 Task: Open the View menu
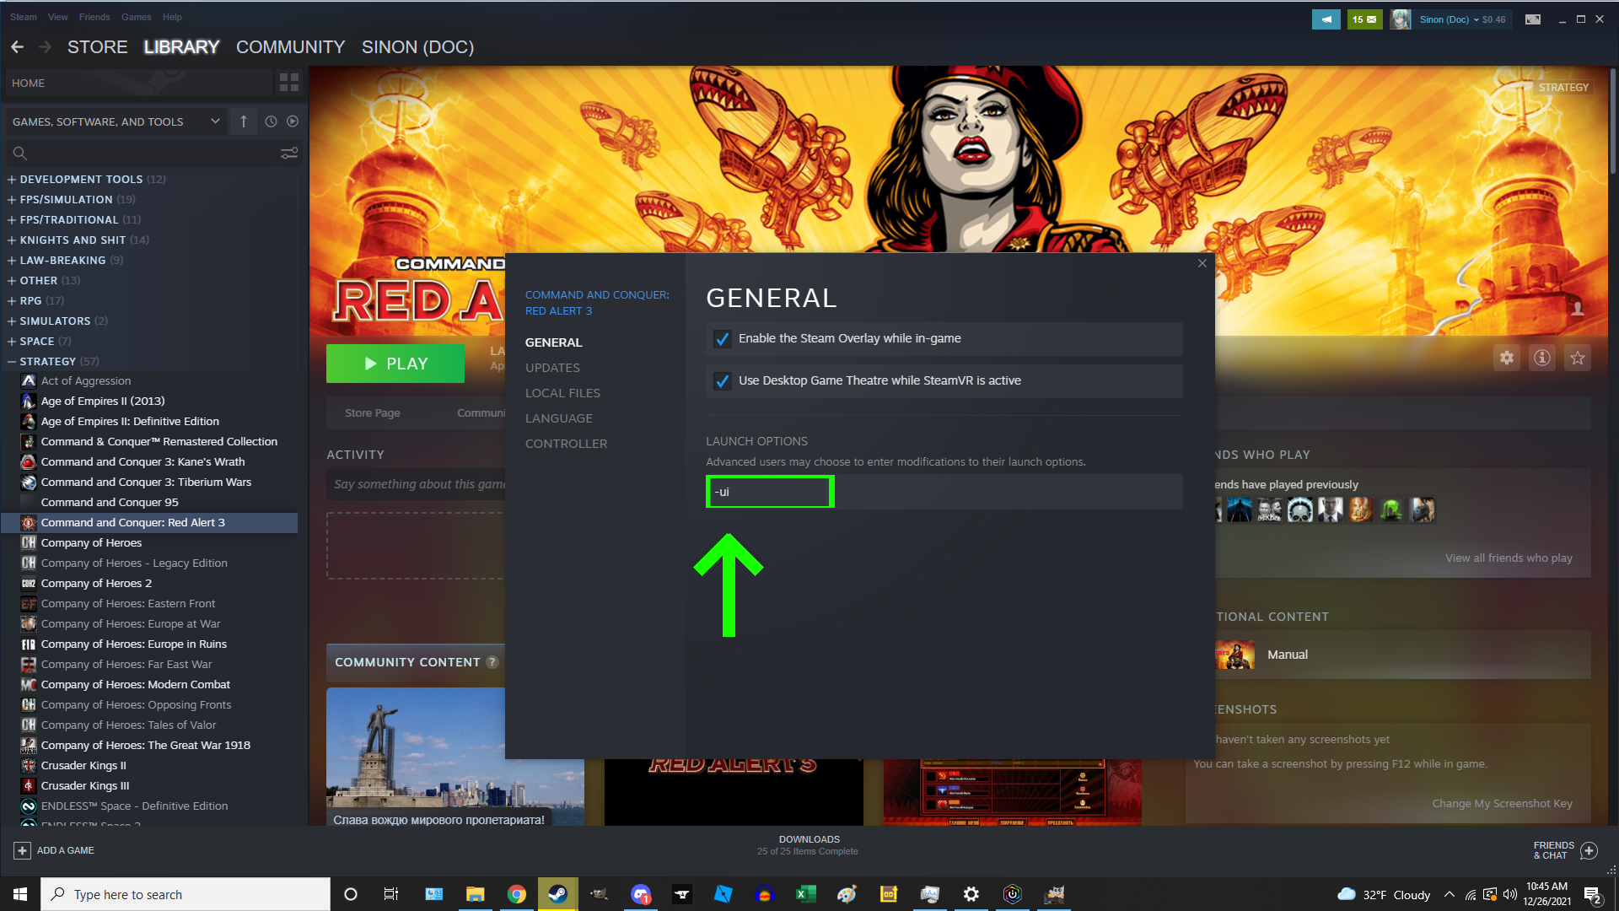(58, 17)
